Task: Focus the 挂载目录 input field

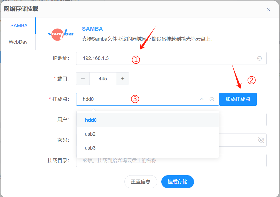Action: (x=171, y=160)
